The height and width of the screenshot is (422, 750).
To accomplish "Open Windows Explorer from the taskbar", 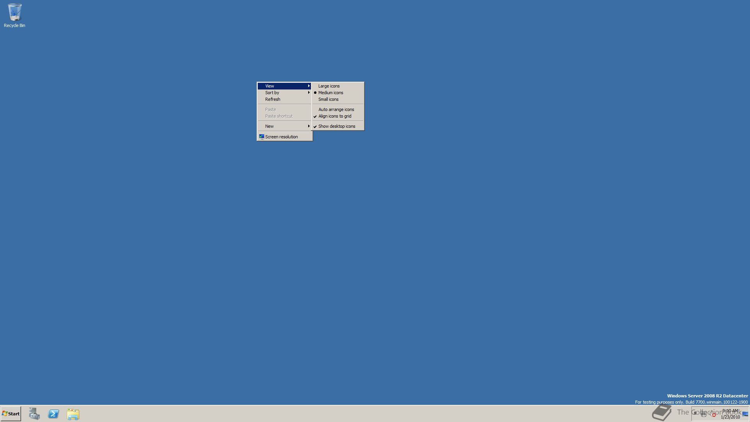I will pos(73,414).
